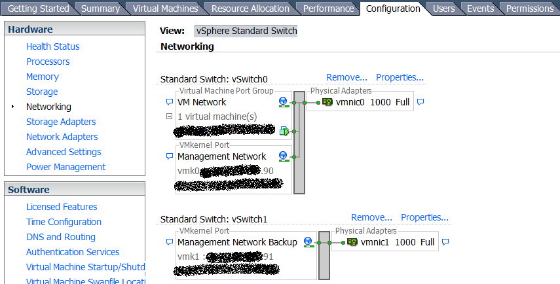
Task: Click the speech bubble icon right of vmnic1
Action: pyautogui.click(x=445, y=242)
